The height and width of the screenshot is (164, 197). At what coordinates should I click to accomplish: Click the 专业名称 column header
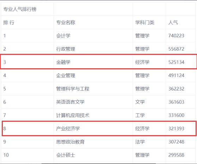66,23
